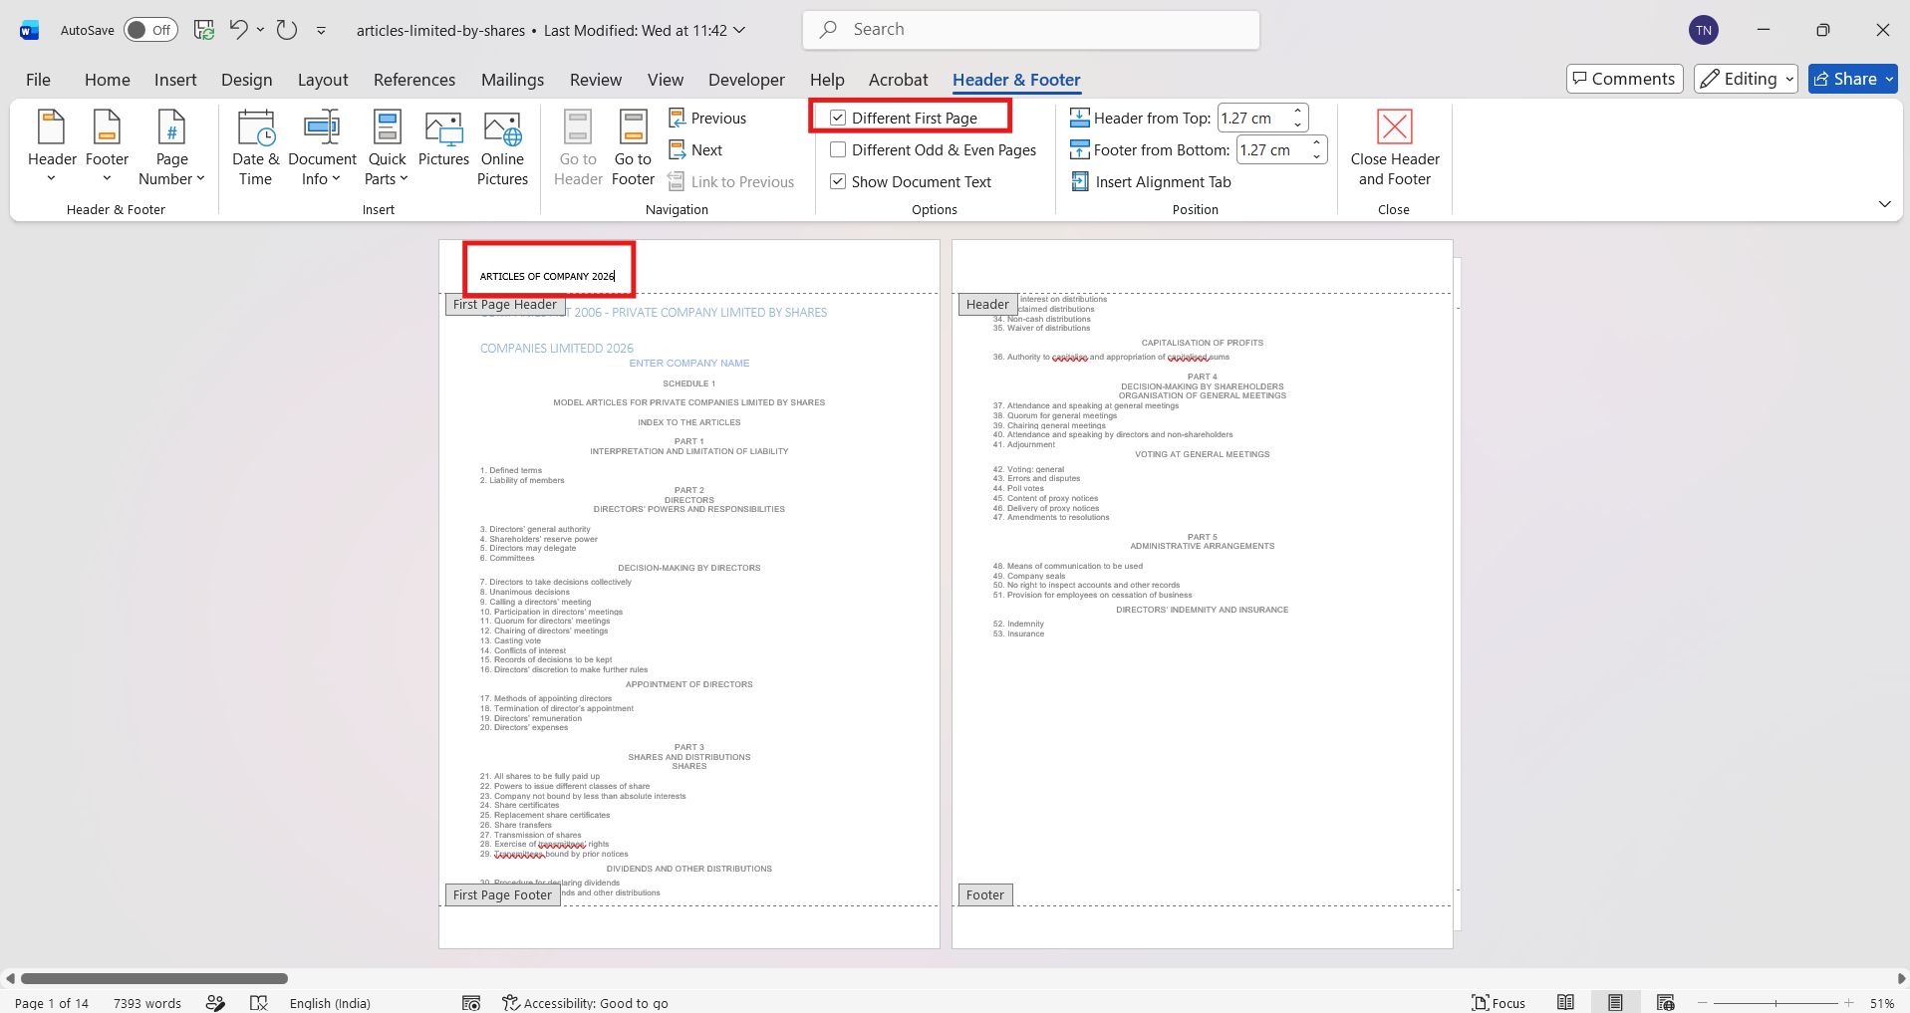Open the Share dropdown
The width and height of the screenshot is (1910, 1013).
click(1889, 79)
